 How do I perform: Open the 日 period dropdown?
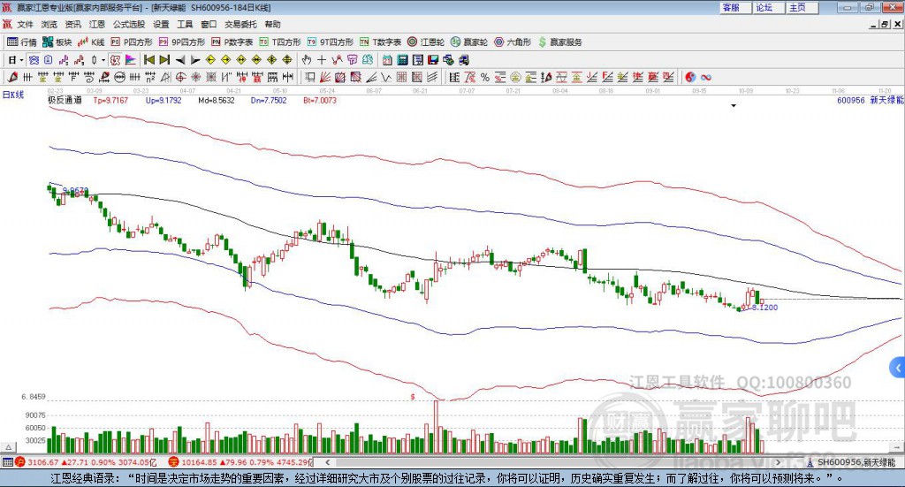click(16, 60)
